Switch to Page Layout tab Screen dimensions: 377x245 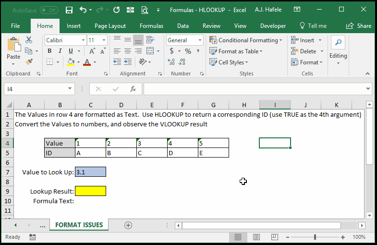pyautogui.click(x=110, y=26)
